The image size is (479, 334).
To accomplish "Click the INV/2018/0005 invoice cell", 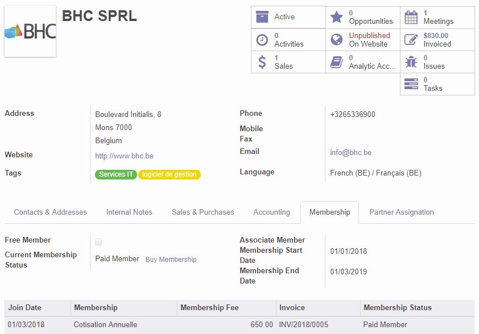I will (x=303, y=324).
